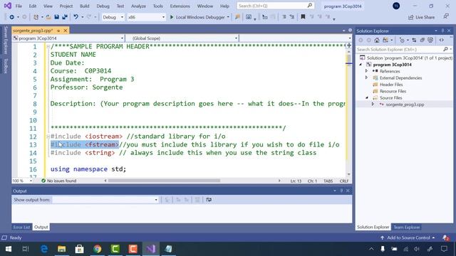
Task: Open the Project menu
Action: click(x=66, y=6)
